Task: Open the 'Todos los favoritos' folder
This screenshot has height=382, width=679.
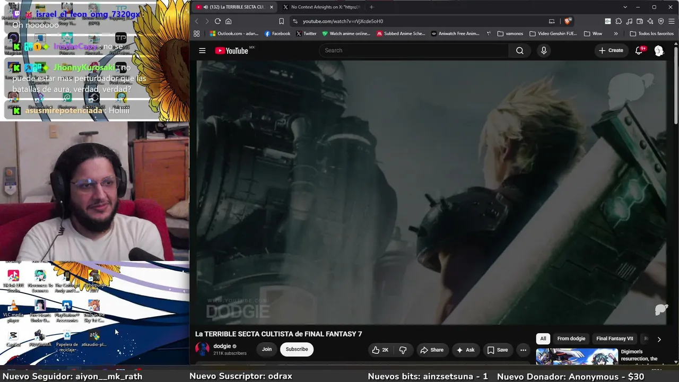Action: (651, 33)
